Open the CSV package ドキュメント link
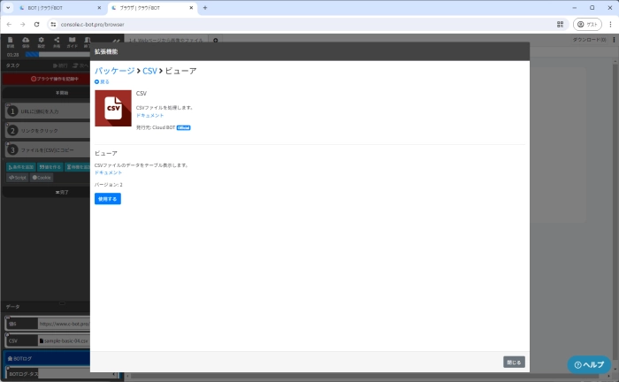This screenshot has width=619, height=382. coord(149,115)
